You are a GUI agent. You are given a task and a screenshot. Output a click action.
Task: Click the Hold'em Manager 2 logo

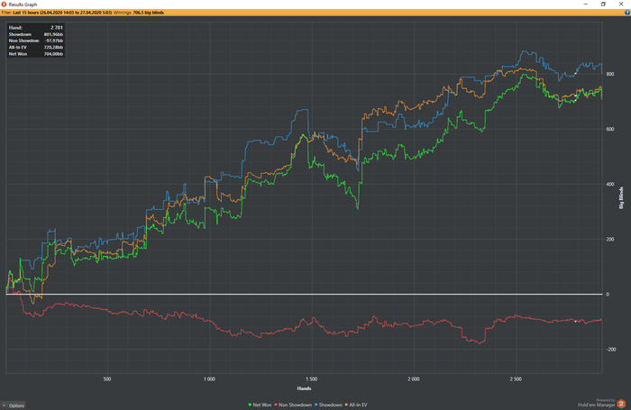(x=621, y=404)
